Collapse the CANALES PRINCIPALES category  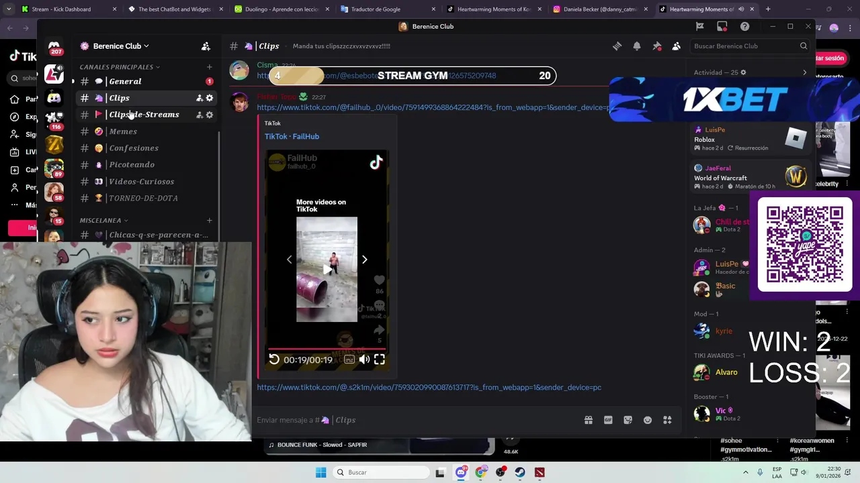tap(120, 67)
